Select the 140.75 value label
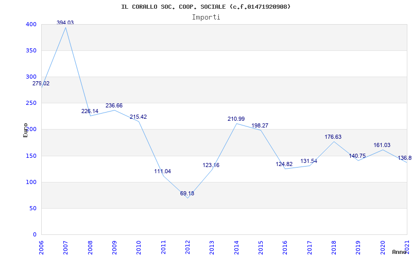 (x=357, y=156)
